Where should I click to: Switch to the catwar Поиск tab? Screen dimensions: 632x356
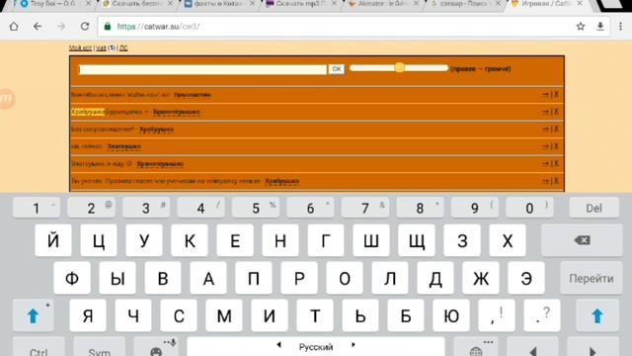click(x=462, y=4)
